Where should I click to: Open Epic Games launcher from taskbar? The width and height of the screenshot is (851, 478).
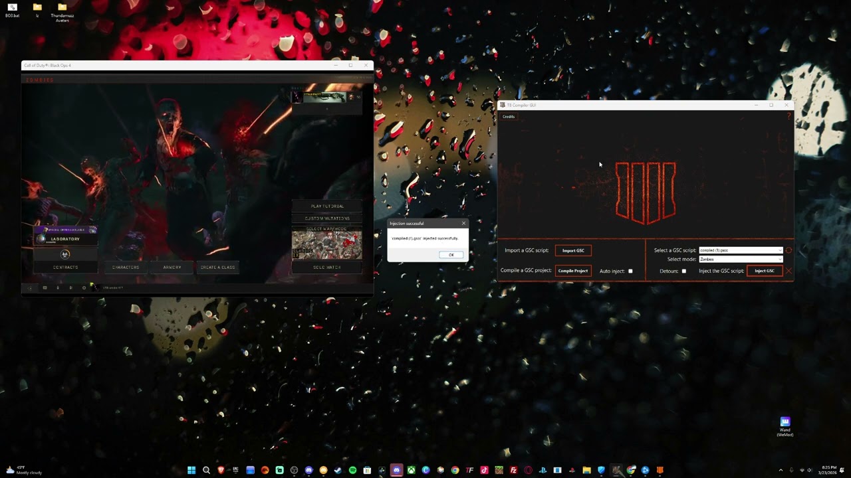235,470
